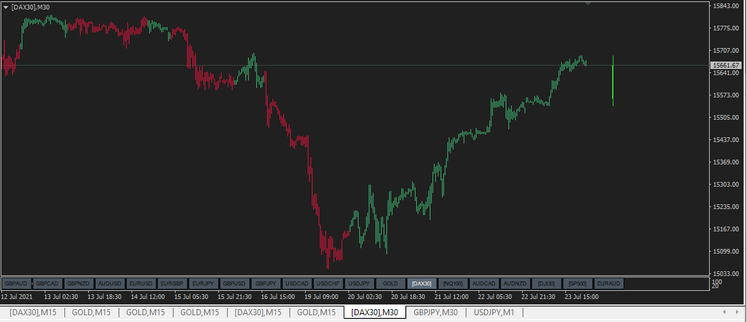Click the 15 Jul 05:30 time label

[x=191, y=296]
